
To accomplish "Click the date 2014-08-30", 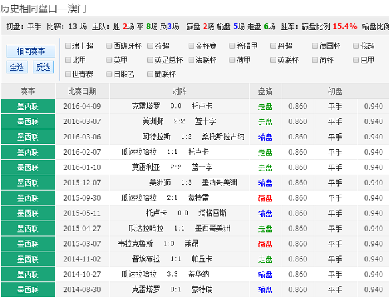I will (82, 289).
